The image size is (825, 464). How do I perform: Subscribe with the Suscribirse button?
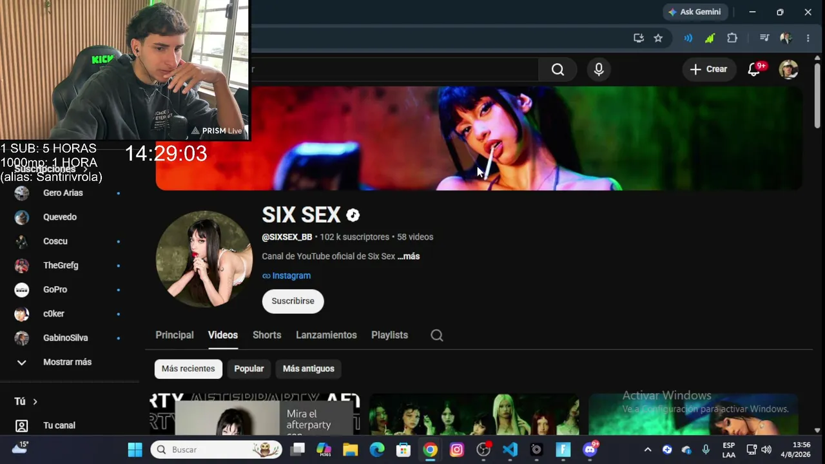pyautogui.click(x=293, y=301)
